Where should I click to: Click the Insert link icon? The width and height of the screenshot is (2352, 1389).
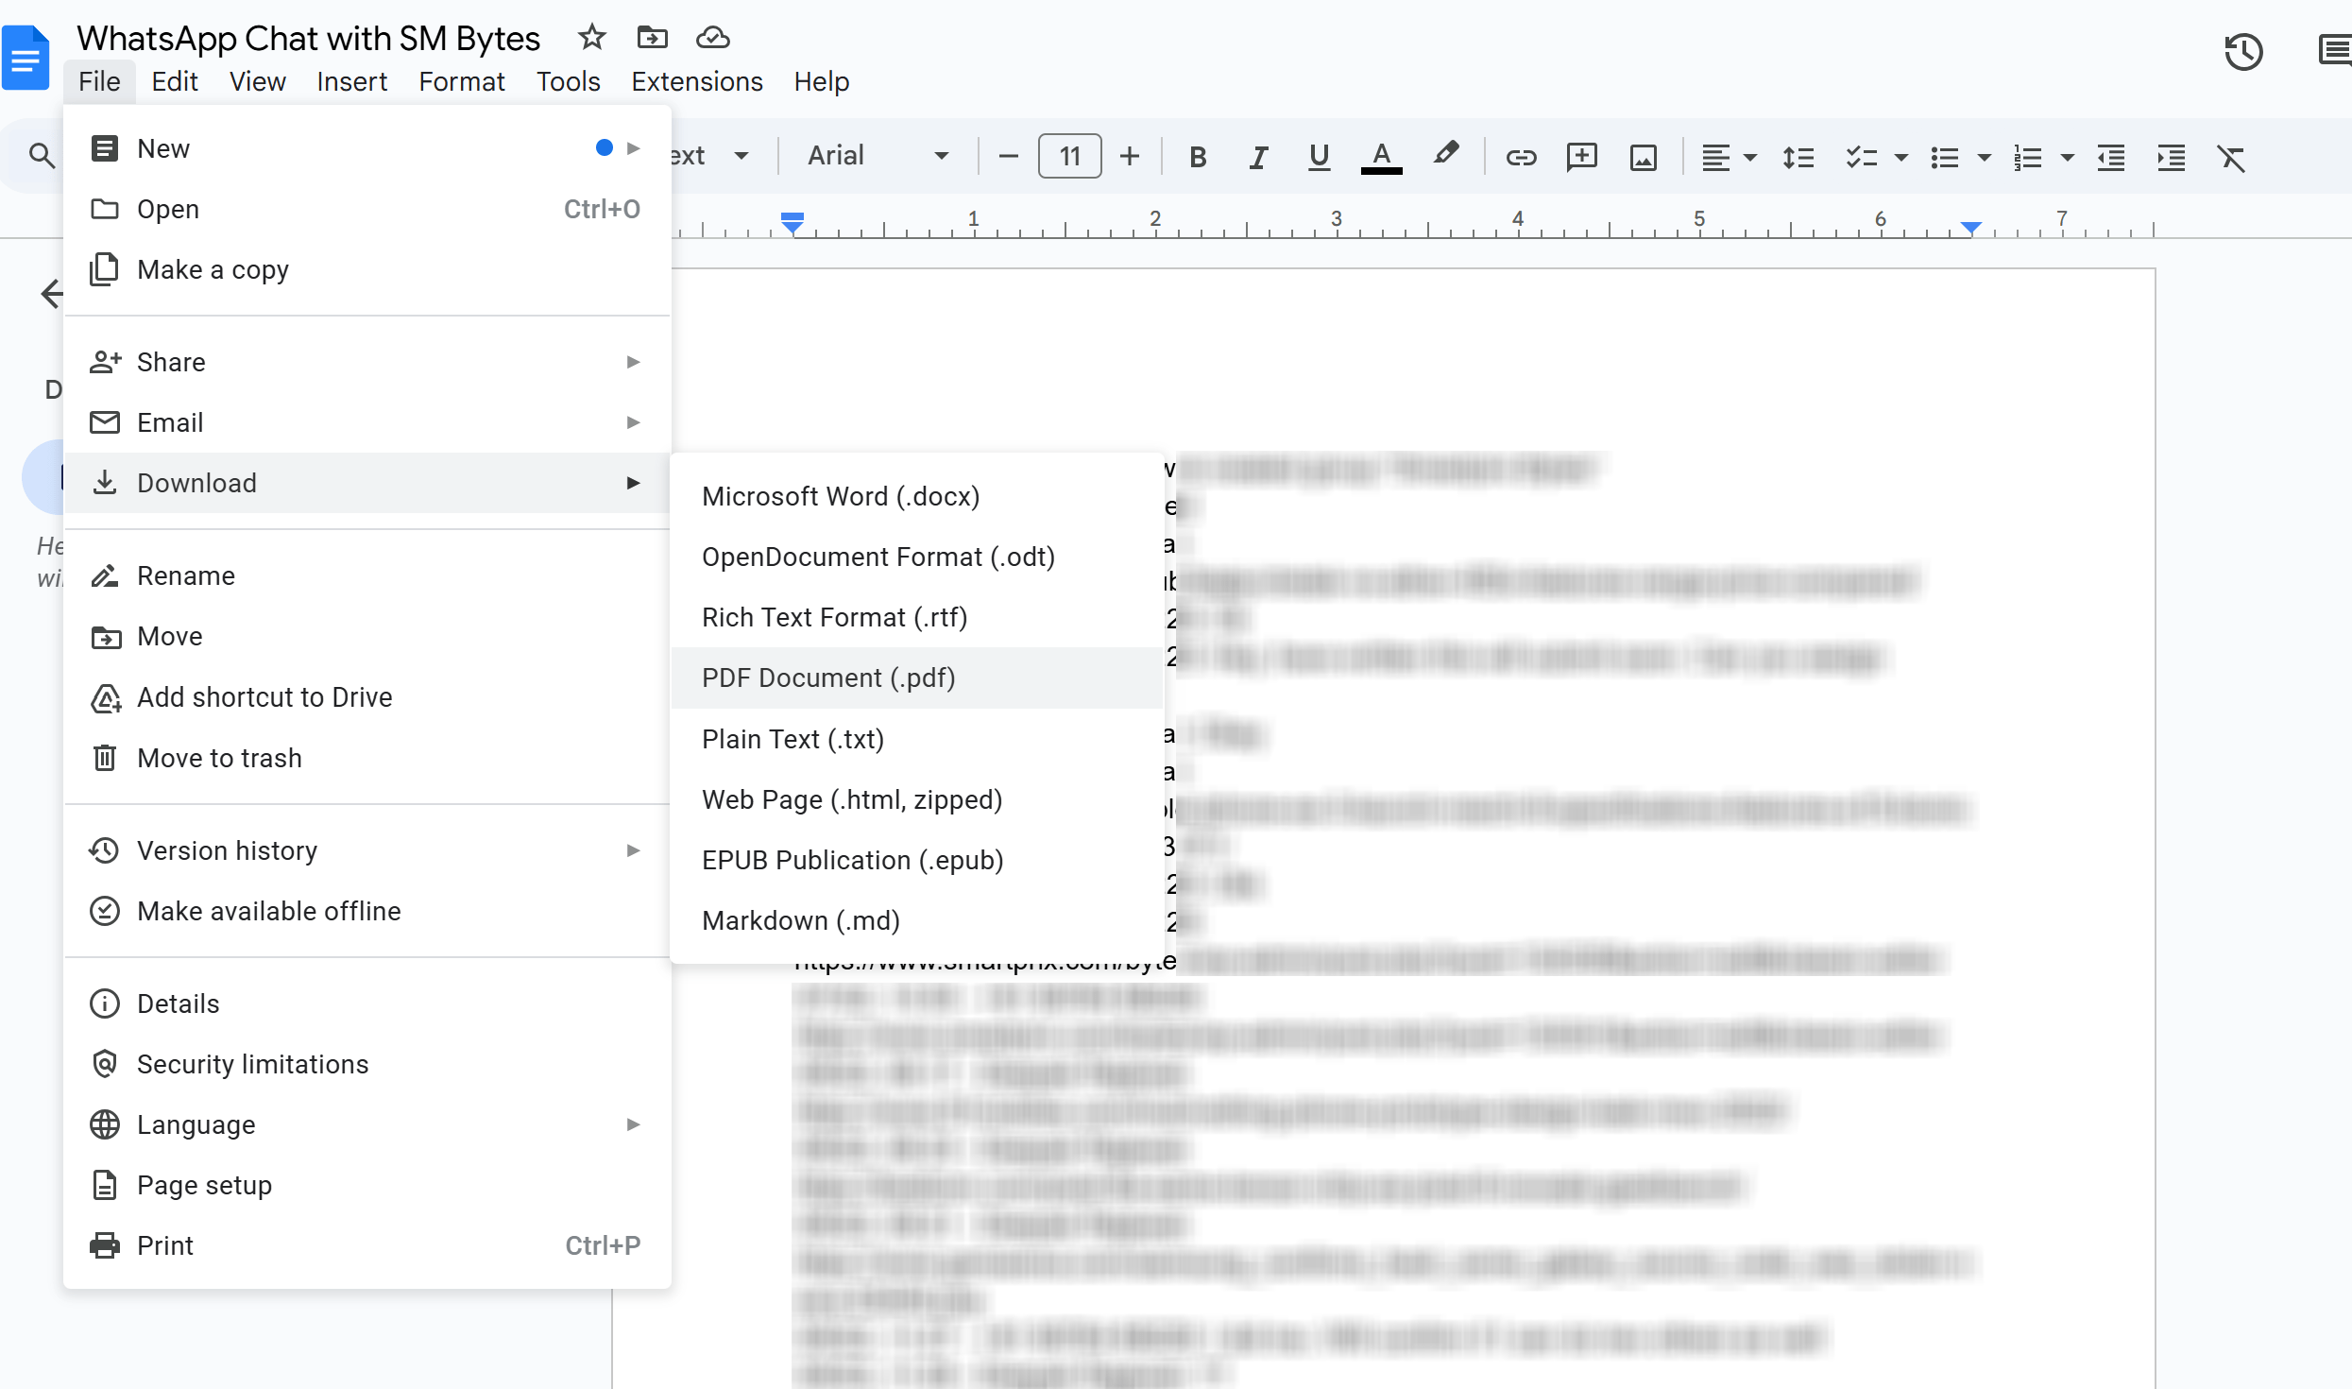pos(1521,157)
